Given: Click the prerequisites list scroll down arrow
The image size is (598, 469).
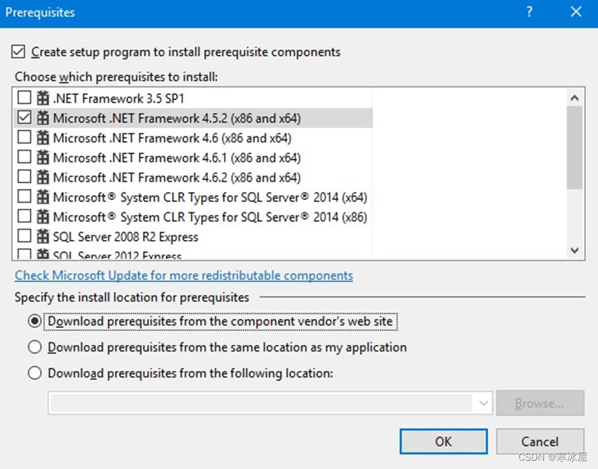Looking at the screenshot, I should 574,250.
